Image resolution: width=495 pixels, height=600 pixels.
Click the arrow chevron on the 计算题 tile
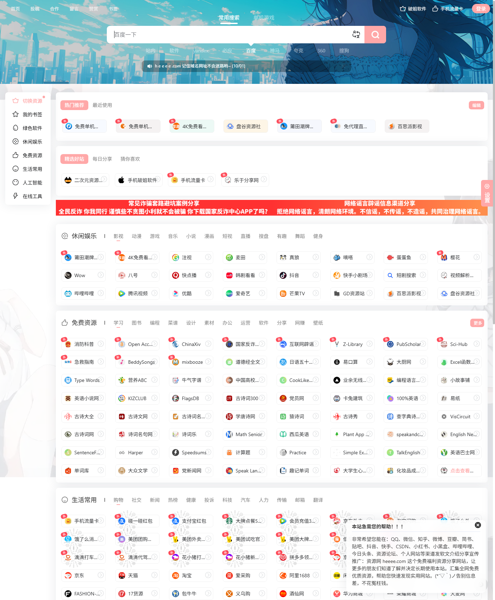point(262,452)
